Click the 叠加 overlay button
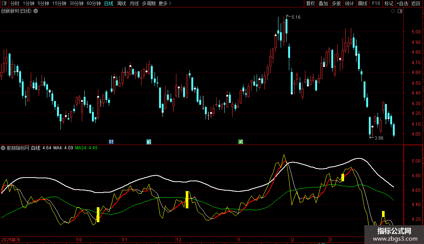Viewport: 424px width, 244px height. [323, 3]
